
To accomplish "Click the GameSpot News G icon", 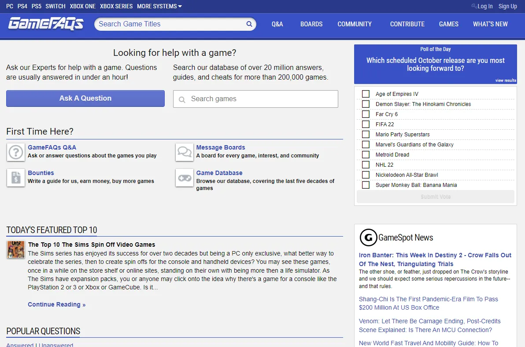I will click(x=368, y=238).
